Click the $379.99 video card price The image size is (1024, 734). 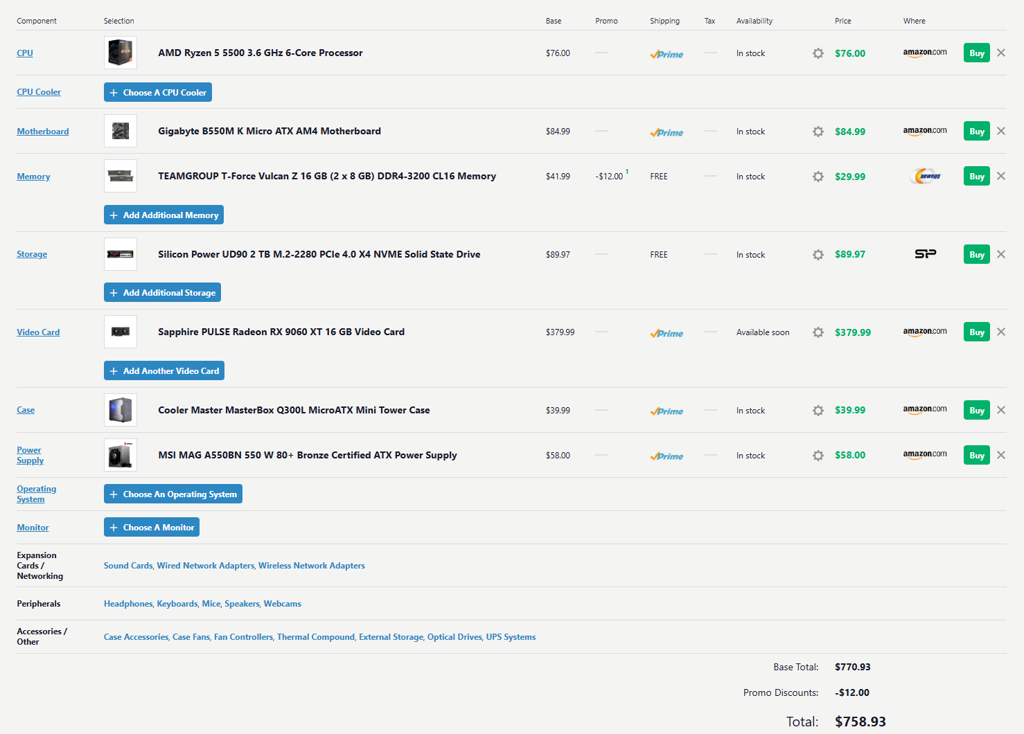pyautogui.click(x=853, y=332)
